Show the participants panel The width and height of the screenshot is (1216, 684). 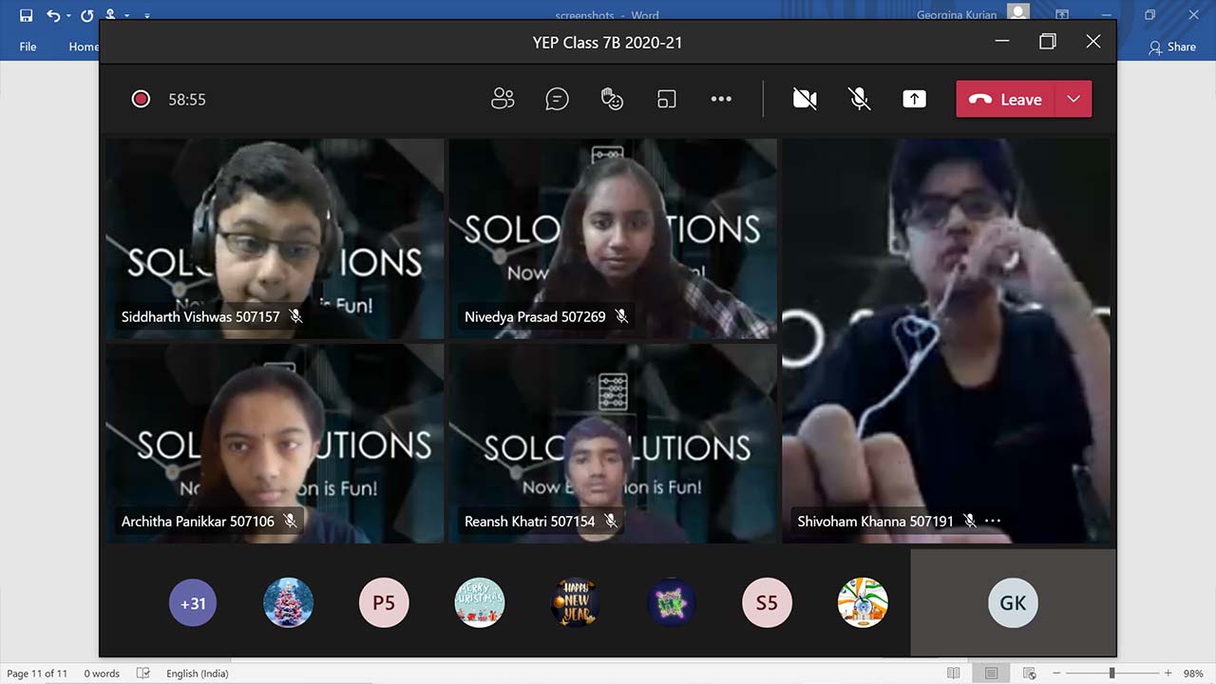point(503,99)
